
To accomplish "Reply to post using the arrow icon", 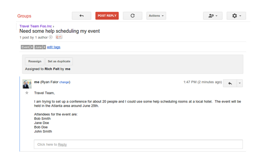I will 230,83.
